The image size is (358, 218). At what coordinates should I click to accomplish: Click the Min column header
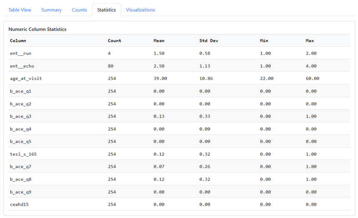click(264, 40)
